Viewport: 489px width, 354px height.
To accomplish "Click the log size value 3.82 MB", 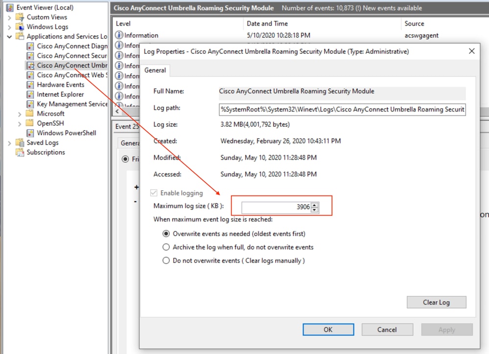I will [x=255, y=124].
